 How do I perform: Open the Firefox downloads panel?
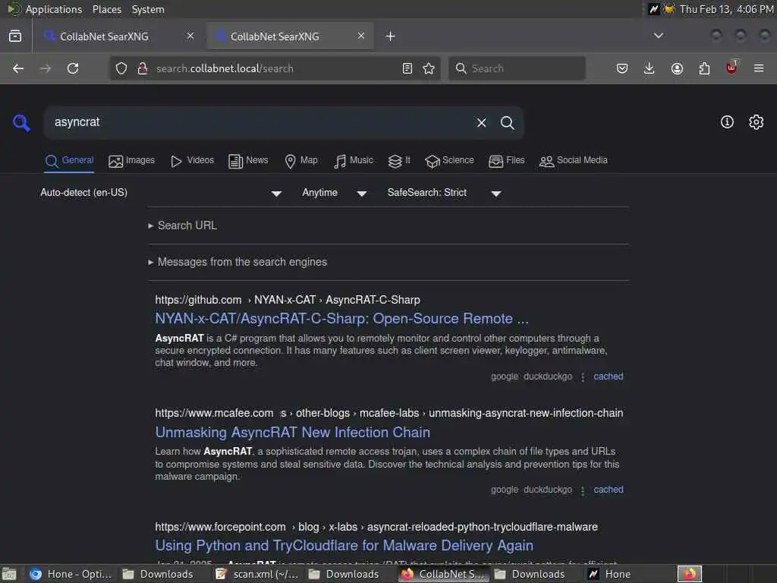click(x=650, y=68)
